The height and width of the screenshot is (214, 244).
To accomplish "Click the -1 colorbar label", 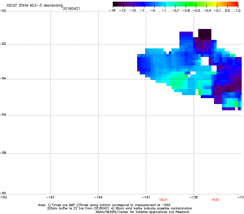I will tap(164, 11).
